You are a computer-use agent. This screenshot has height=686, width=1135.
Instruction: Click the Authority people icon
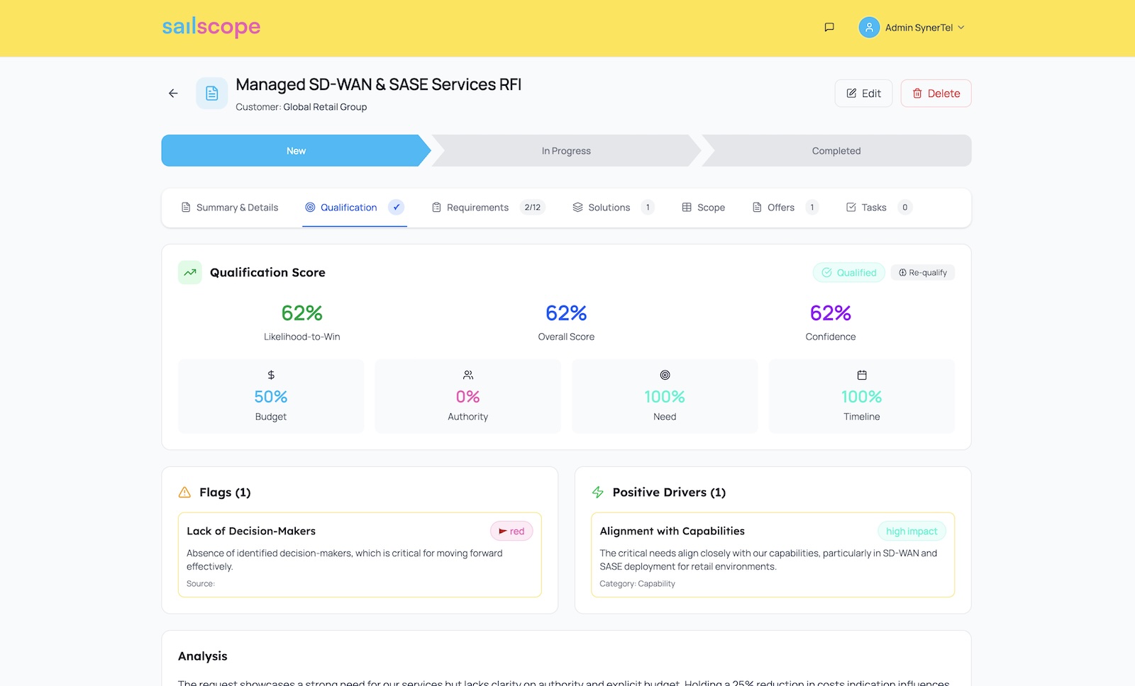[x=468, y=375]
